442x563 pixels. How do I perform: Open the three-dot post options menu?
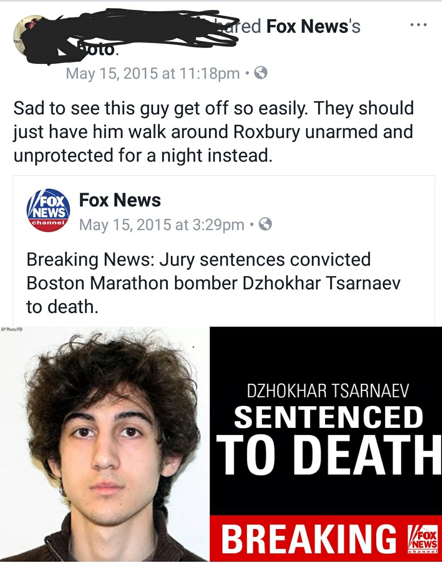[x=418, y=25]
